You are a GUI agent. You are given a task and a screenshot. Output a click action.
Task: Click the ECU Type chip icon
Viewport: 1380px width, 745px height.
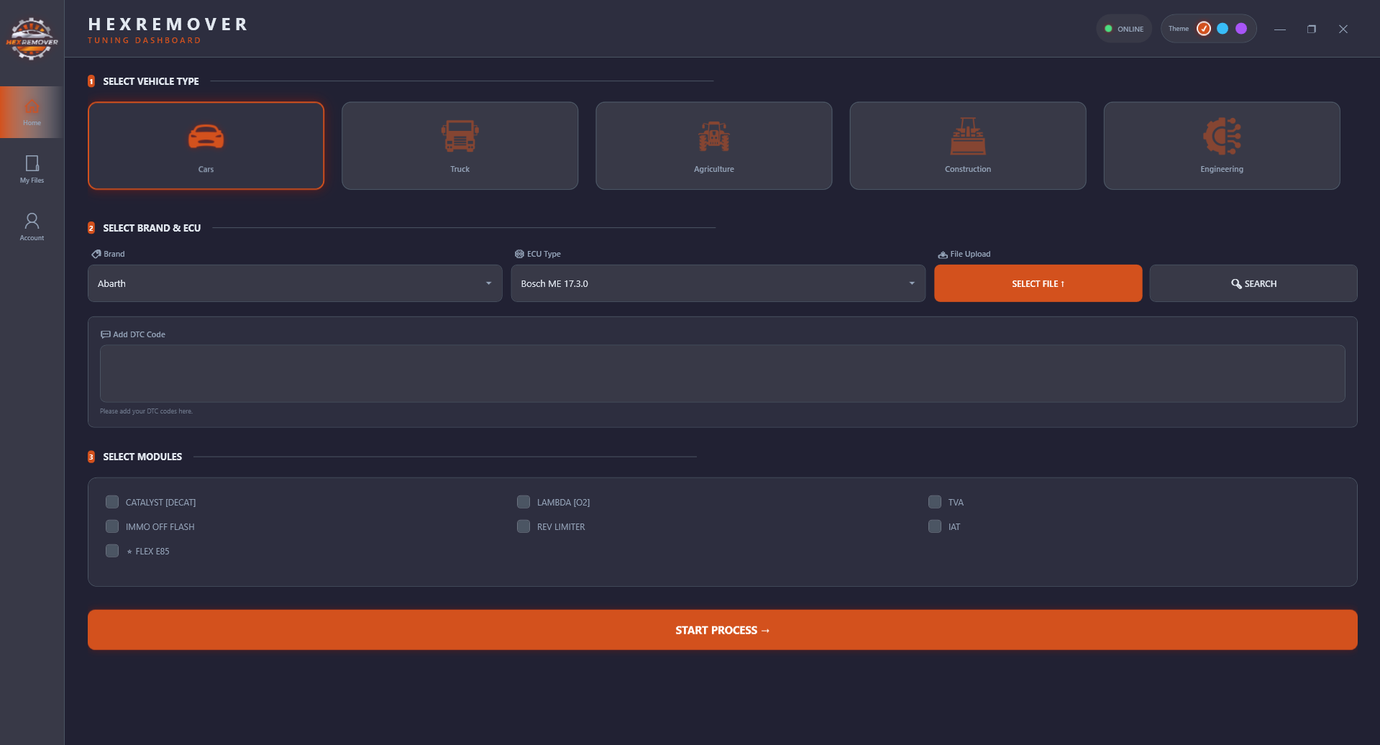click(x=519, y=254)
